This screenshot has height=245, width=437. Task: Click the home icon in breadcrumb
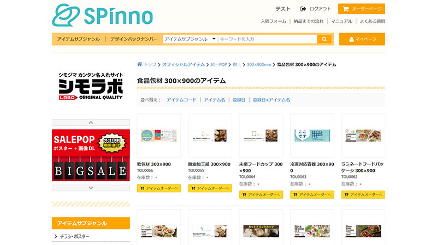[x=139, y=64]
